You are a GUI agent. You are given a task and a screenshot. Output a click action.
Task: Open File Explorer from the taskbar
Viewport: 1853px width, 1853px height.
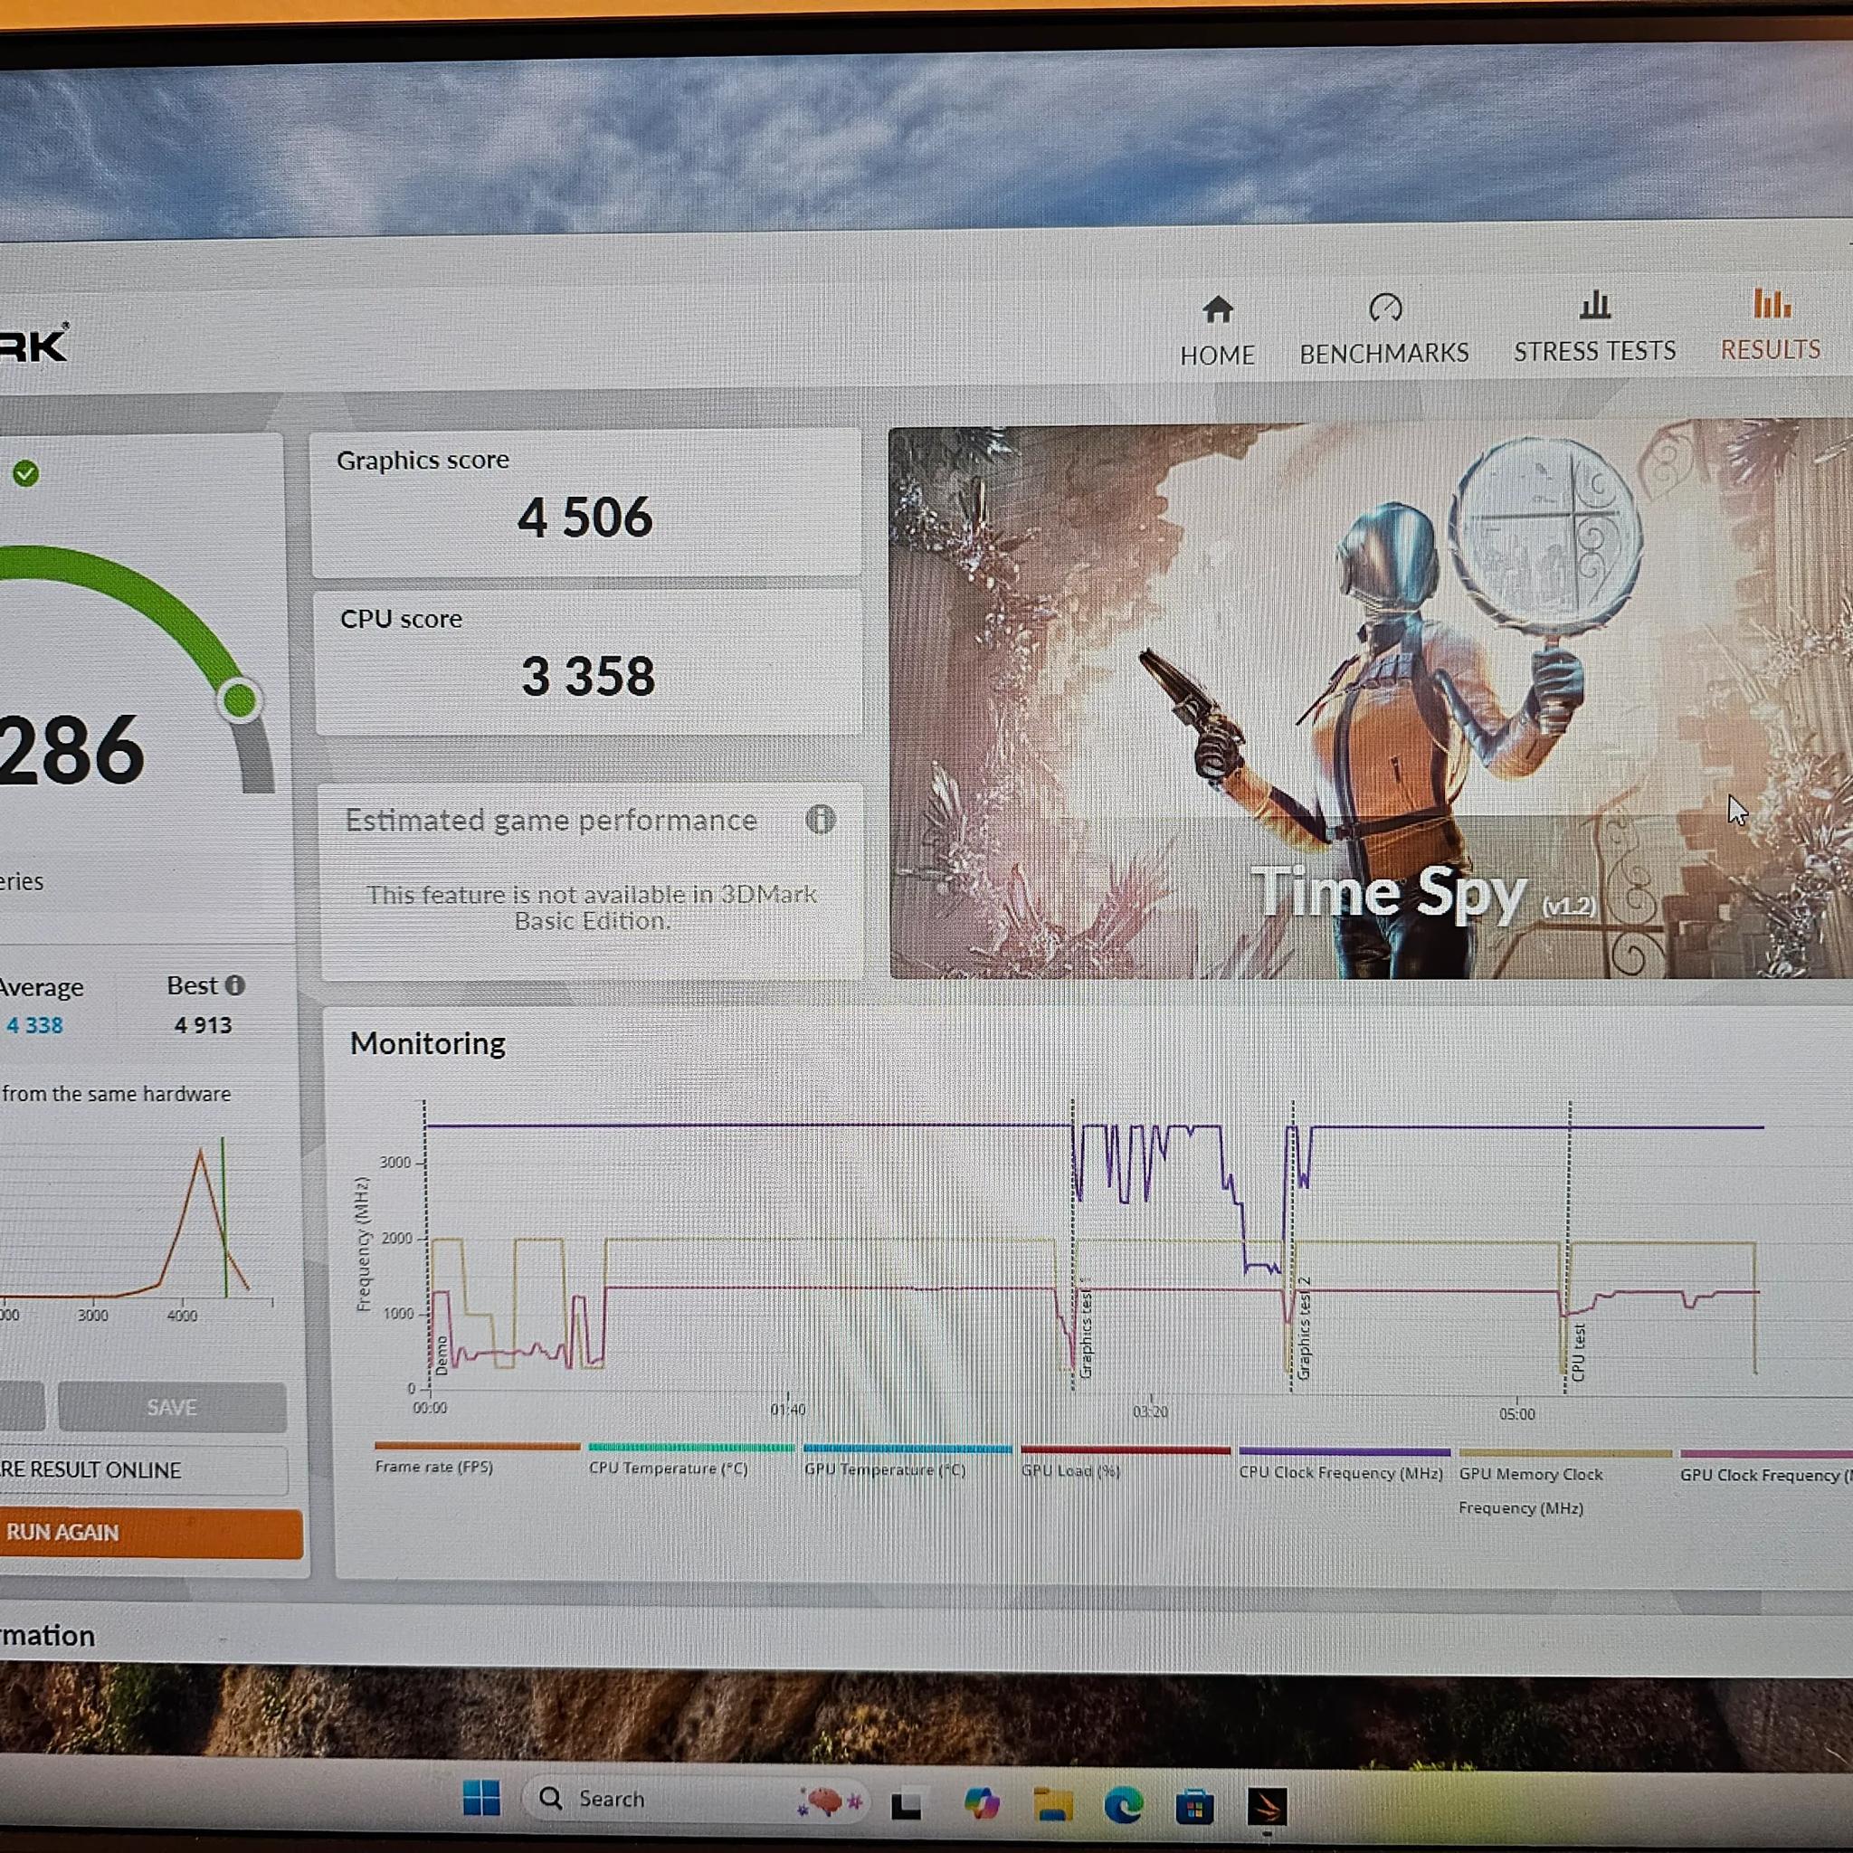[x=1053, y=1805]
